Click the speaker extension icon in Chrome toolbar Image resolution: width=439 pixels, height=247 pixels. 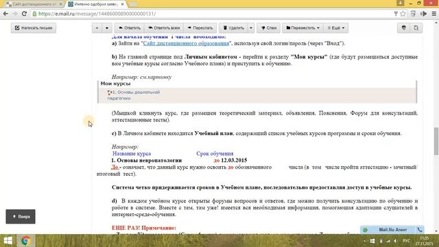point(423,14)
